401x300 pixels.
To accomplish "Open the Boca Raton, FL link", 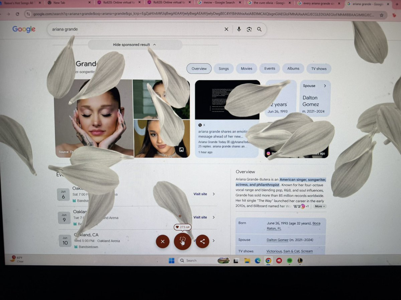I will coord(293,226).
